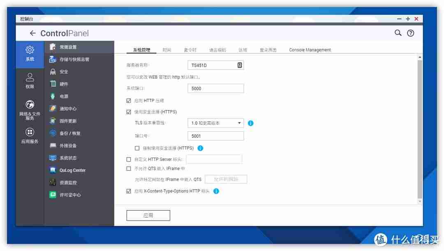
Task: Click the 常规设置 icon in the sidebar
Action: click(53, 47)
